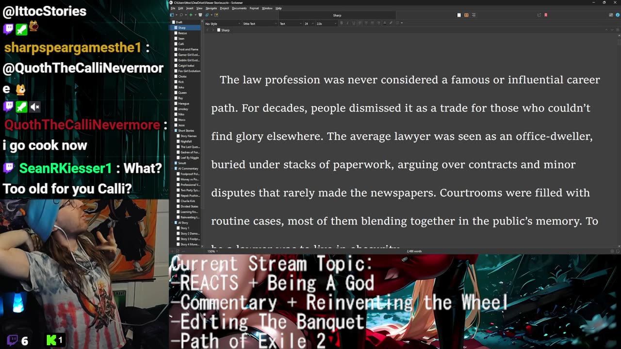
Task: Click the 2,488 words count in footer
Action: (x=414, y=251)
